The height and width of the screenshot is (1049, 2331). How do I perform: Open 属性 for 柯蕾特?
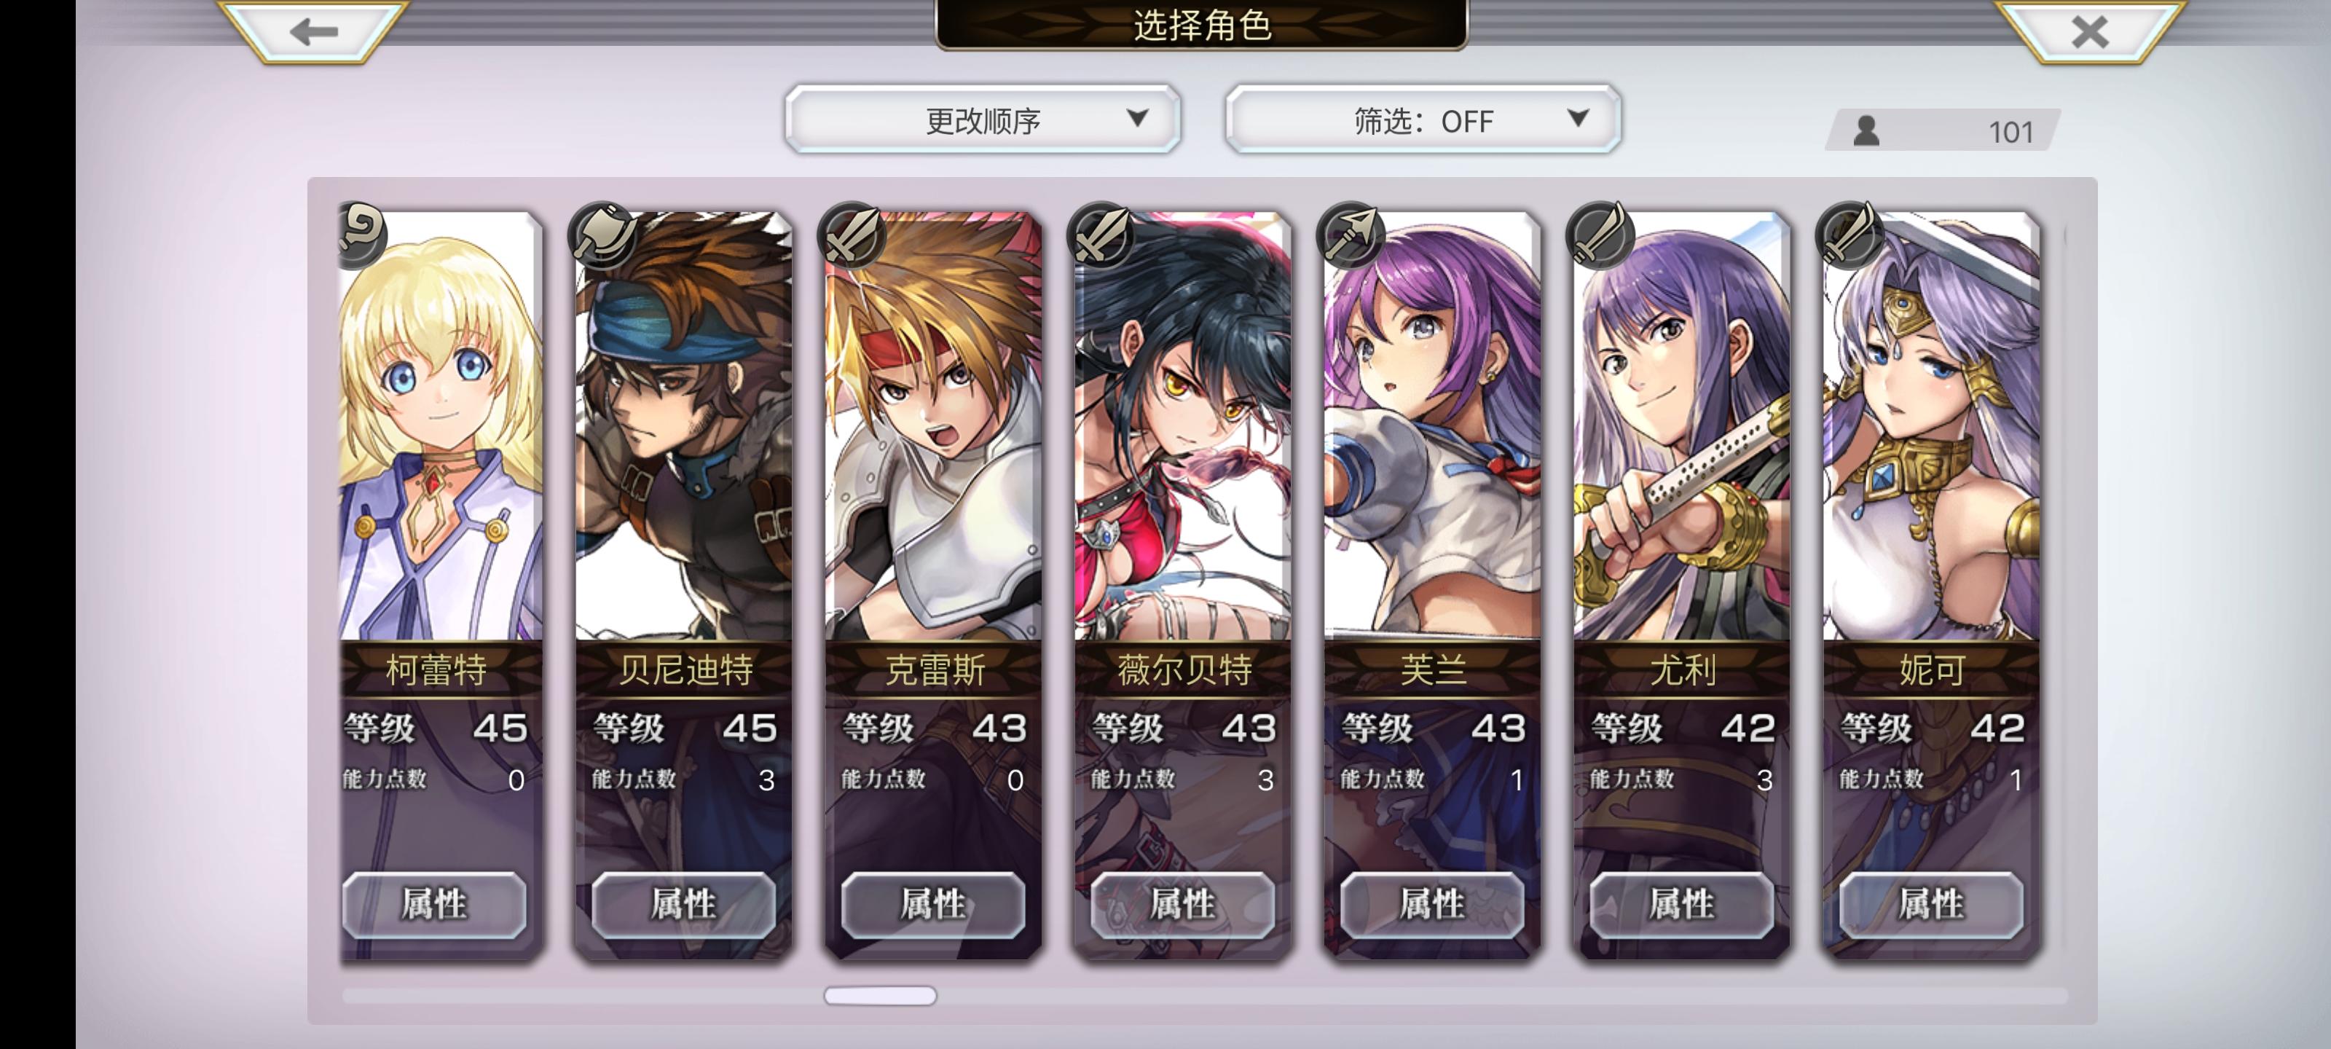click(x=434, y=903)
